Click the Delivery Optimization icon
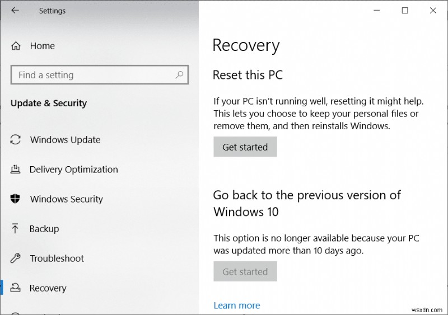The width and height of the screenshot is (448, 315). click(16, 170)
